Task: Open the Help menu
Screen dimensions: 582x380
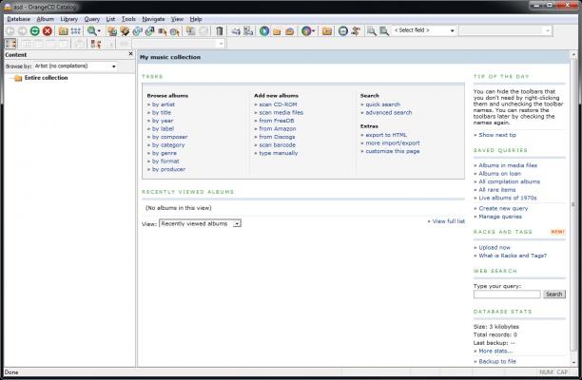Action: click(196, 19)
